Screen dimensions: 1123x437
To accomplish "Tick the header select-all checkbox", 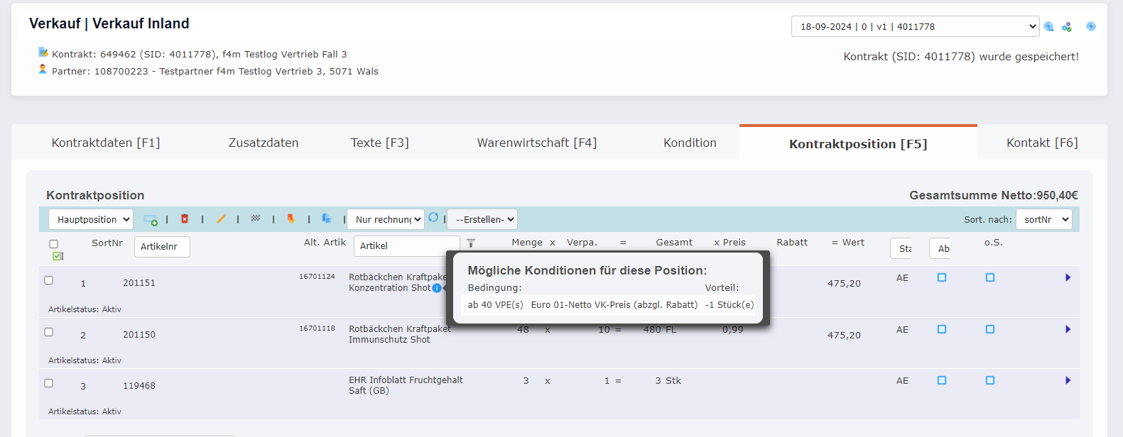I will 53,244.
